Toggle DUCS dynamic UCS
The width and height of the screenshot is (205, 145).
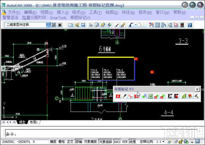pyautogui.click(x=117, y=142)
